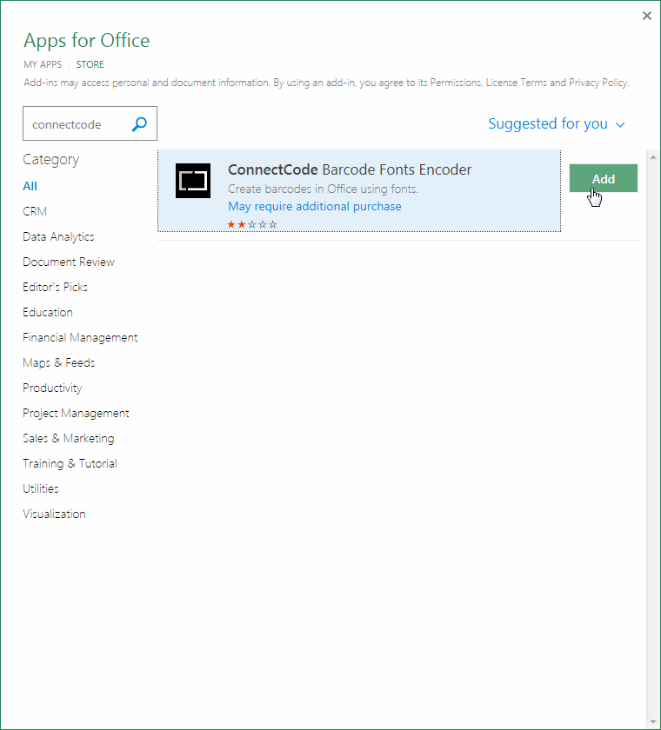Filter by Training & Tutorial category
This screenshot has height=730, width=661.
point(70,463)
